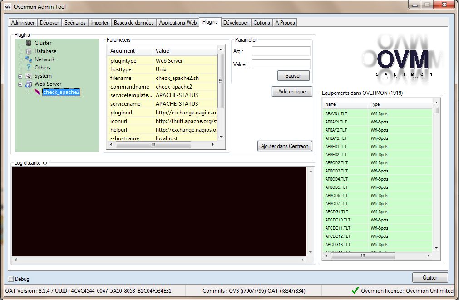Expand the System tree node

click(x=20, y=76)
